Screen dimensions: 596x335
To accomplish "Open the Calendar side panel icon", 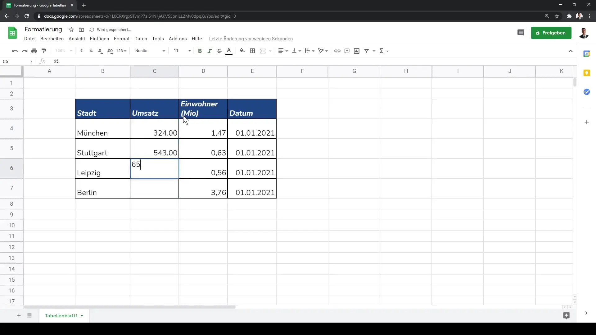I will pos(587,54).
